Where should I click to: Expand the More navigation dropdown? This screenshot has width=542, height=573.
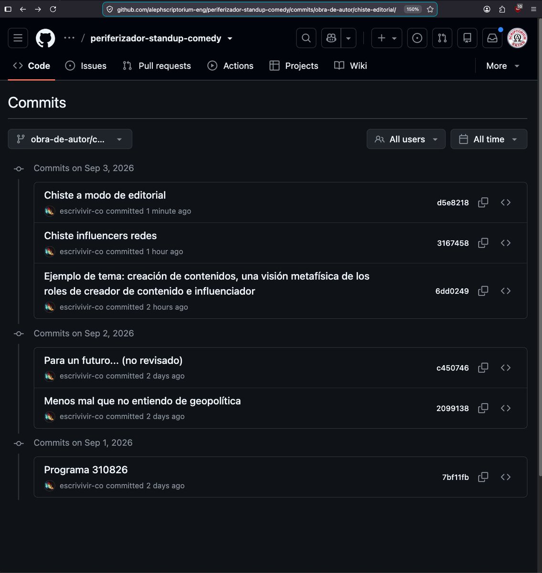point(502,66)
